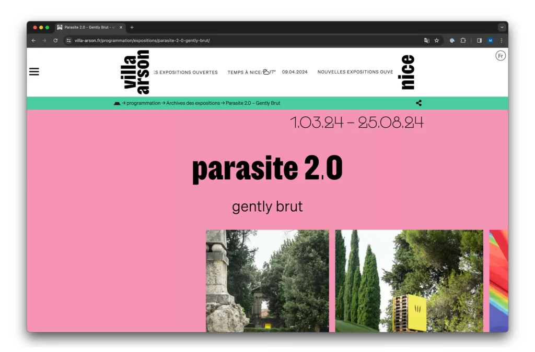This screenshot has height=352, width=535.
Task: Open the hamburger navigation menu
Action: click(x=34, y=72)
